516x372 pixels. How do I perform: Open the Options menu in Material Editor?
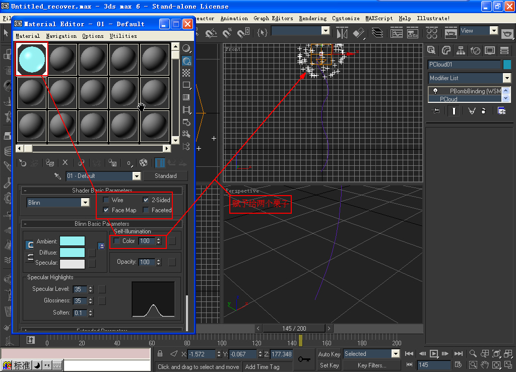pyautogui.click(x=93, y=36)
